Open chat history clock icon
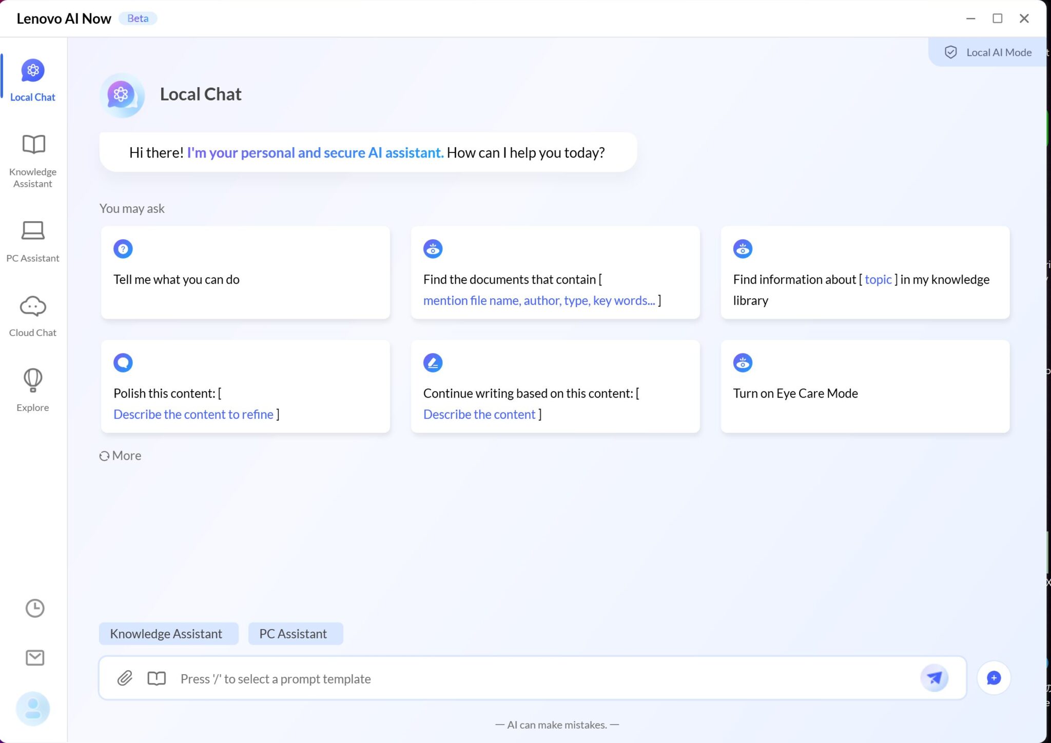 tap(35, 608)
